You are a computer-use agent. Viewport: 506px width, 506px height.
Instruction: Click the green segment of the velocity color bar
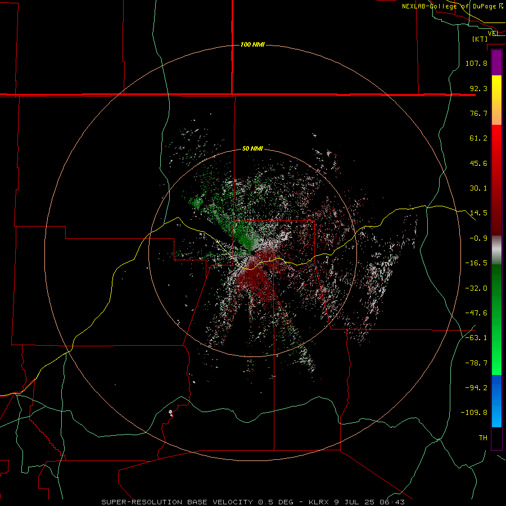(496, 319)
